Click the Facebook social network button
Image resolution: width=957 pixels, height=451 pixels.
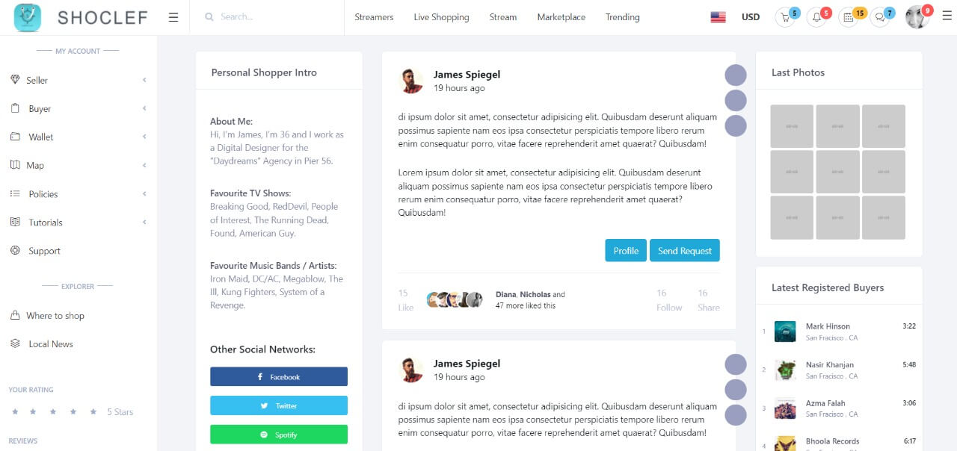(x=278, y=377)
